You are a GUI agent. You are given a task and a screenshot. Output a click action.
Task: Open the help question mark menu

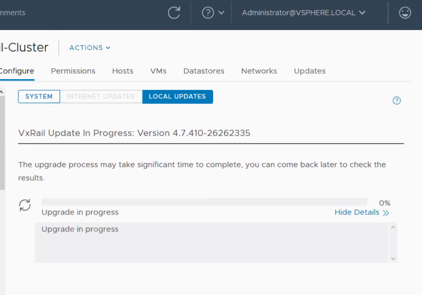tap(208, 13)
